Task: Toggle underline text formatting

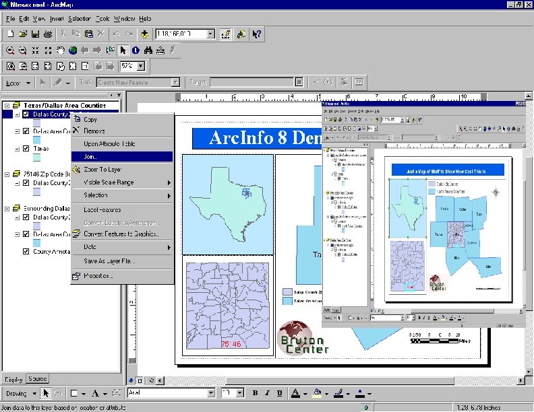Action: [x=280, y=393]
